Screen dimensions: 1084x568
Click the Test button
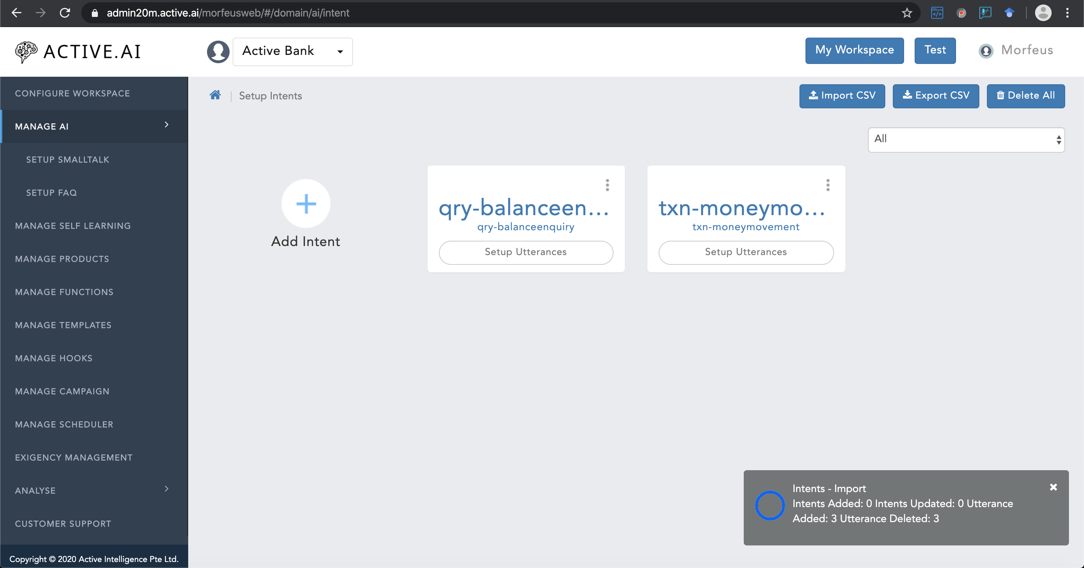pyautogui.click(x=935, y=50)
